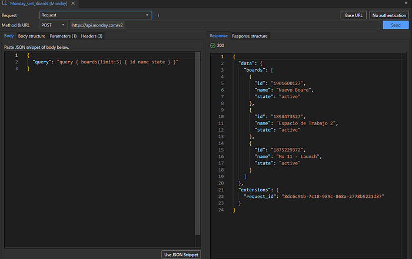Close the Monday_Get_Boards tab
The height and width of the screenshot is (259, 412).
[x=72, y=4]
